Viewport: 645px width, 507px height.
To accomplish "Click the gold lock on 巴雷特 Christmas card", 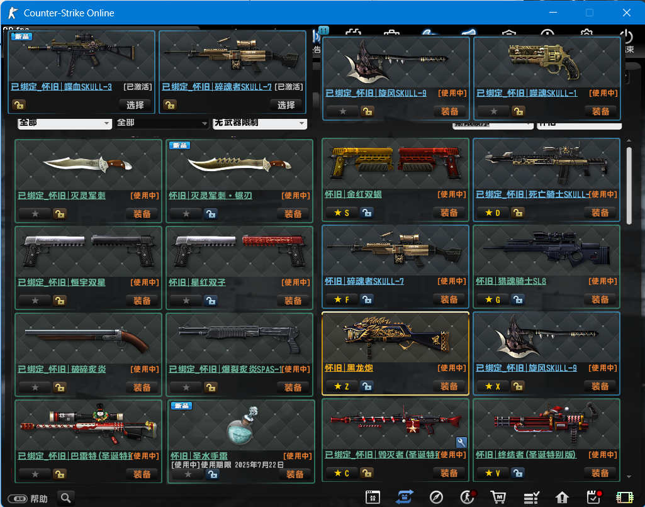I will pyautogui.click(x=60, y=474).
